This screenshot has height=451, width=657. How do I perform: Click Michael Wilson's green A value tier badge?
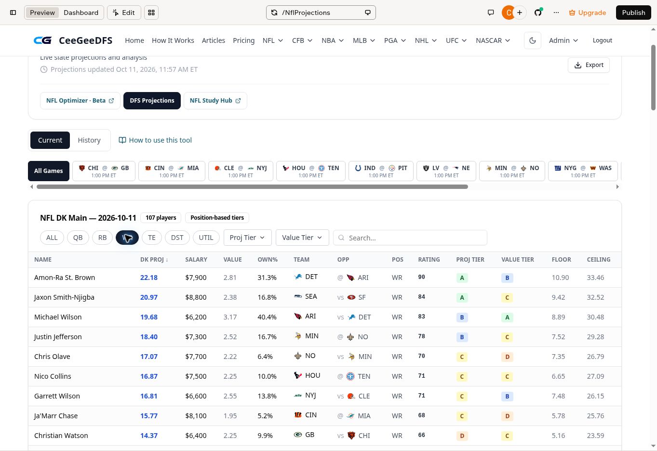507,317
